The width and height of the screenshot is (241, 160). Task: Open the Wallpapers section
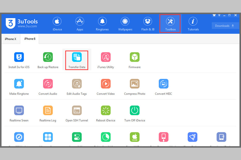pyautogui.click(x=125, y=24)
